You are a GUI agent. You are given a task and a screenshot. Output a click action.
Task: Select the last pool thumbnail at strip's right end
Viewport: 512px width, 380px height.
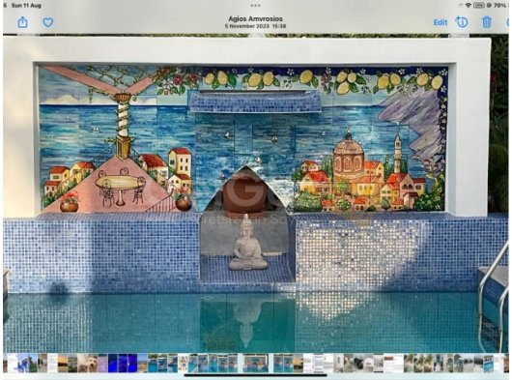[x=489, y=363]
